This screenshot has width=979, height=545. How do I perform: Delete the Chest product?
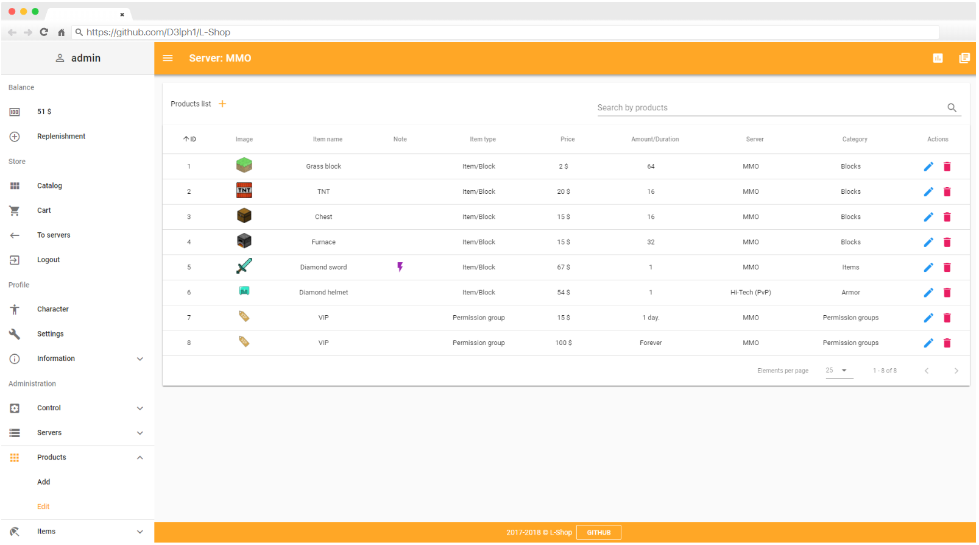(947, 217)
